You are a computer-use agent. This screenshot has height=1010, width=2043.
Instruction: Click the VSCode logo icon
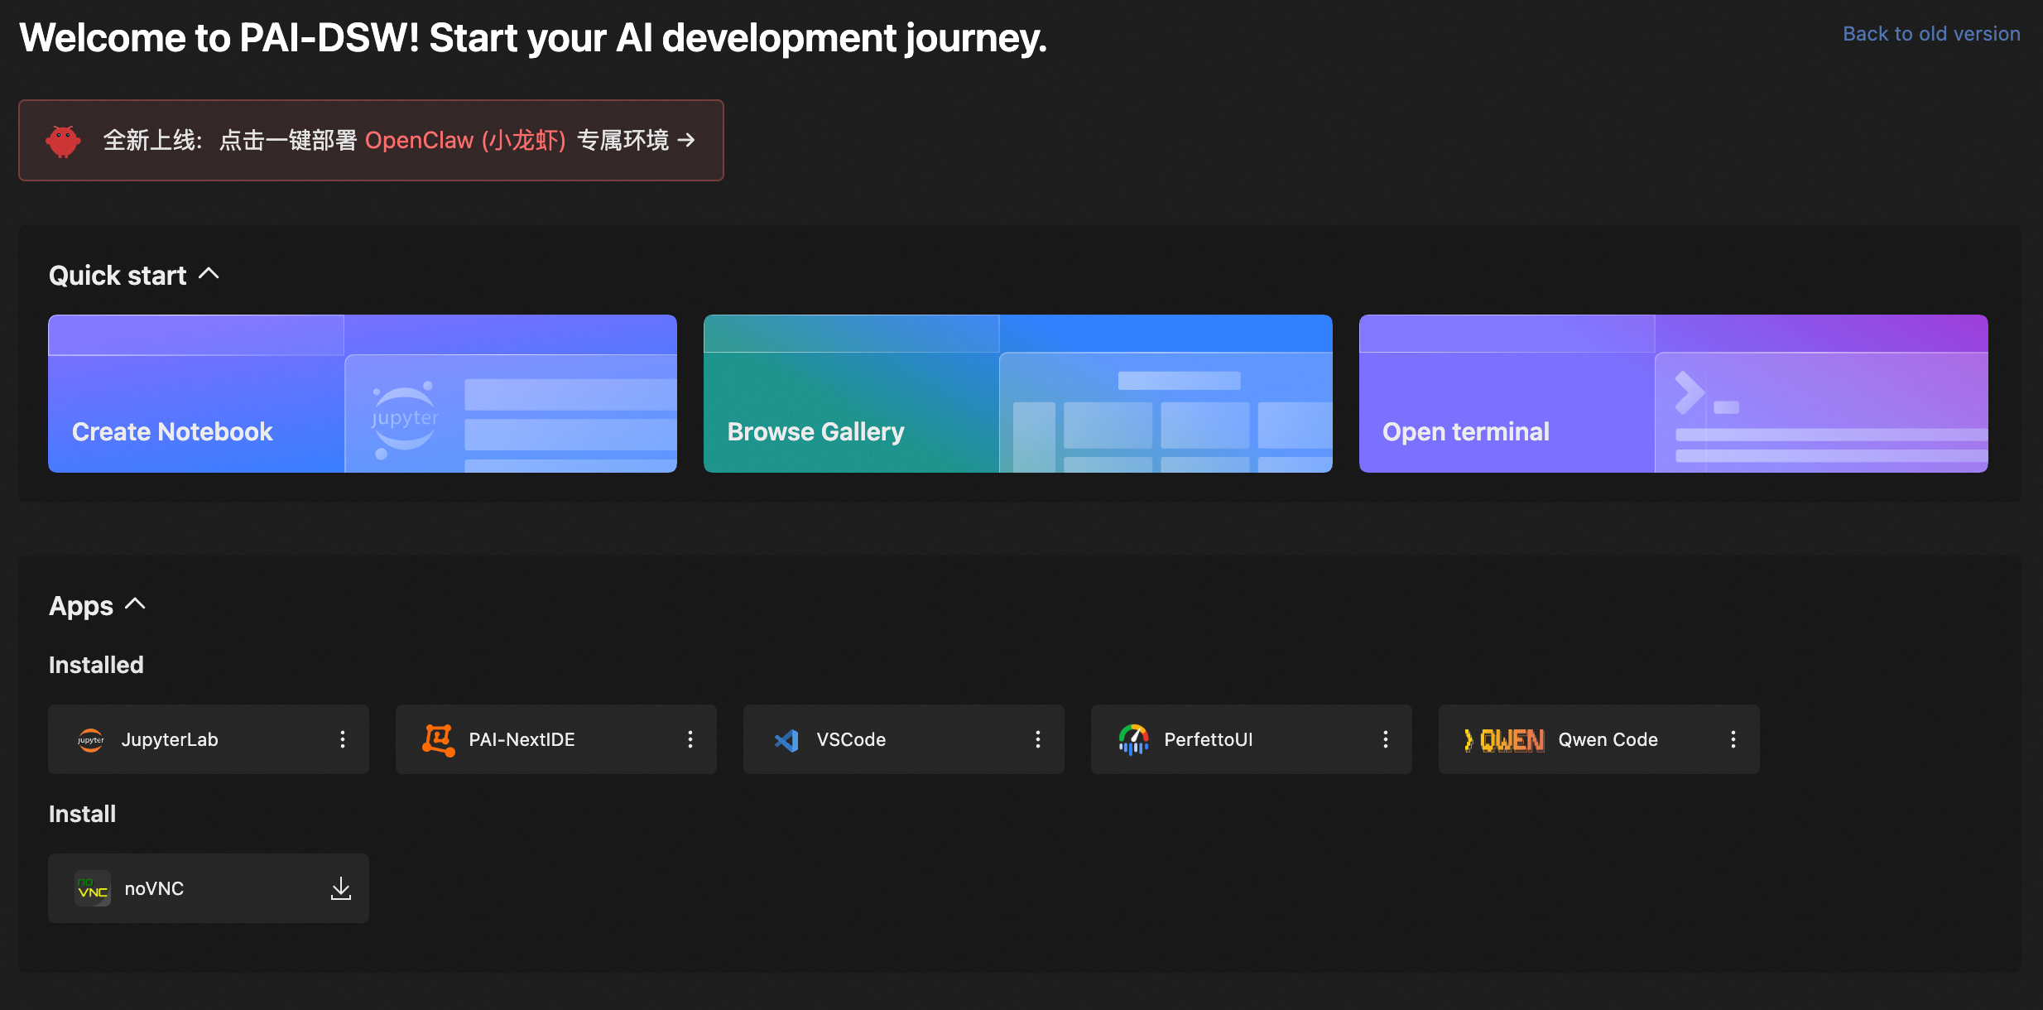(786, 740)
